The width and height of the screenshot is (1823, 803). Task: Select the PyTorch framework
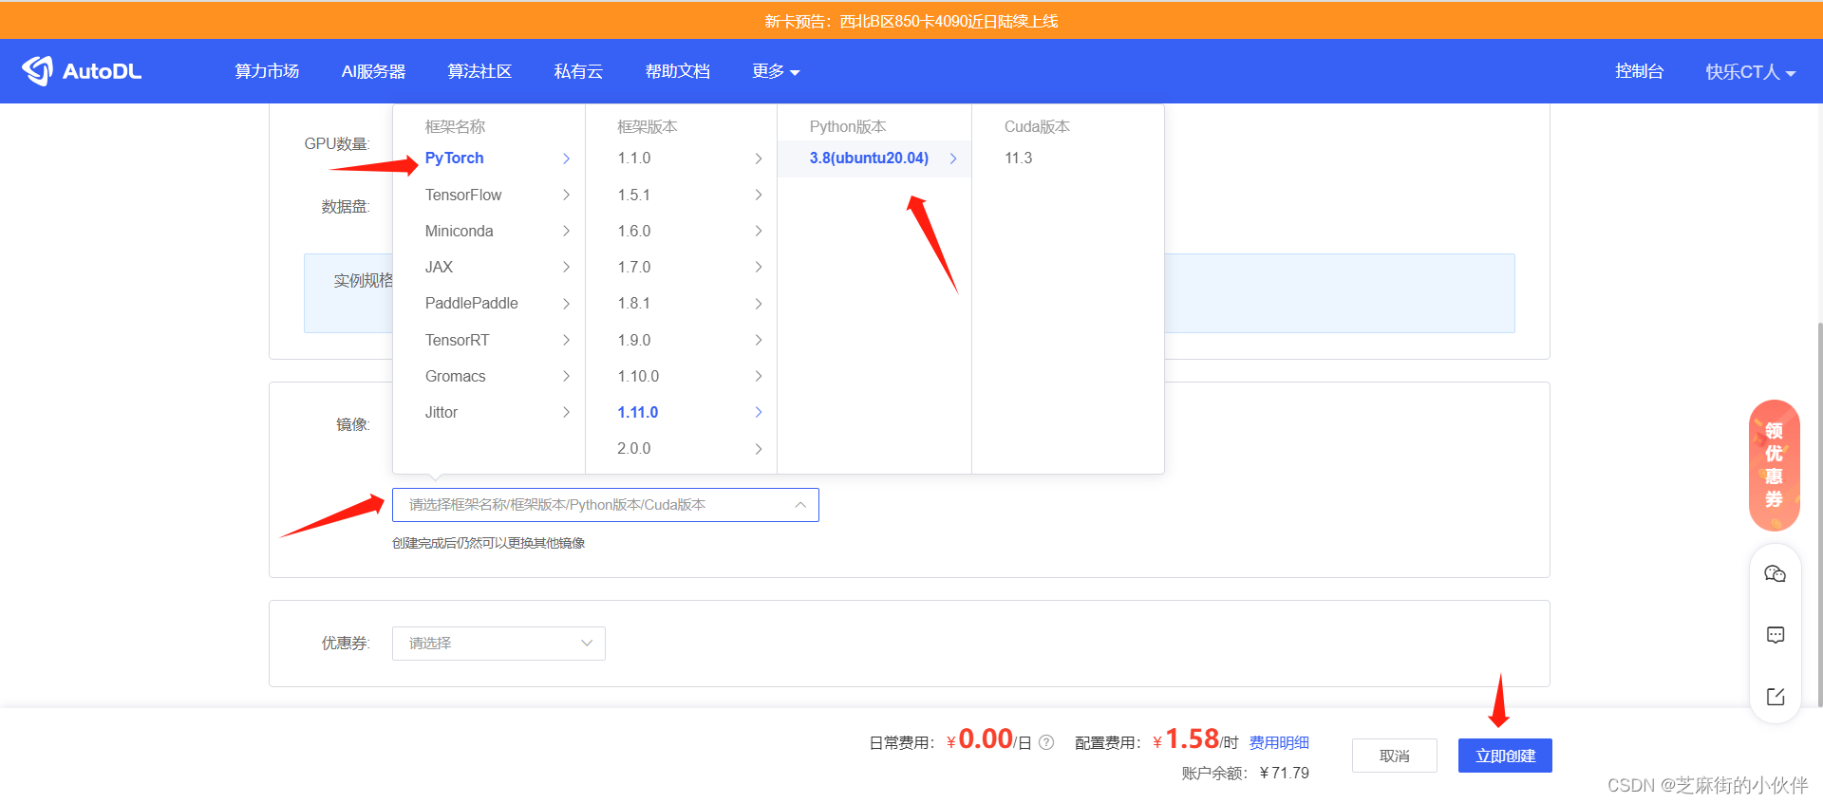coord(489,159)
